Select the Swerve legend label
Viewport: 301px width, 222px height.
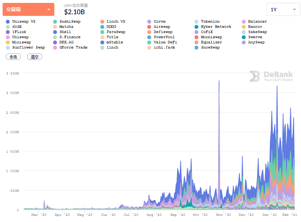pos(255,37)
